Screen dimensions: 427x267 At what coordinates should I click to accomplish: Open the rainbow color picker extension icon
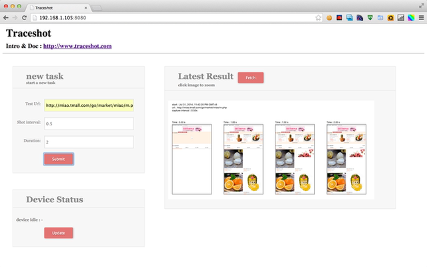[x=411, y=18]
